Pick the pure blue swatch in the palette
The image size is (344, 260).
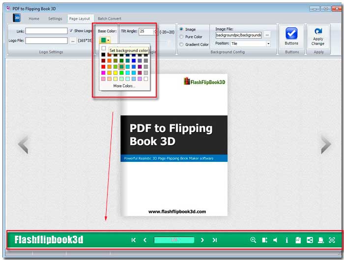click(134, 61)
